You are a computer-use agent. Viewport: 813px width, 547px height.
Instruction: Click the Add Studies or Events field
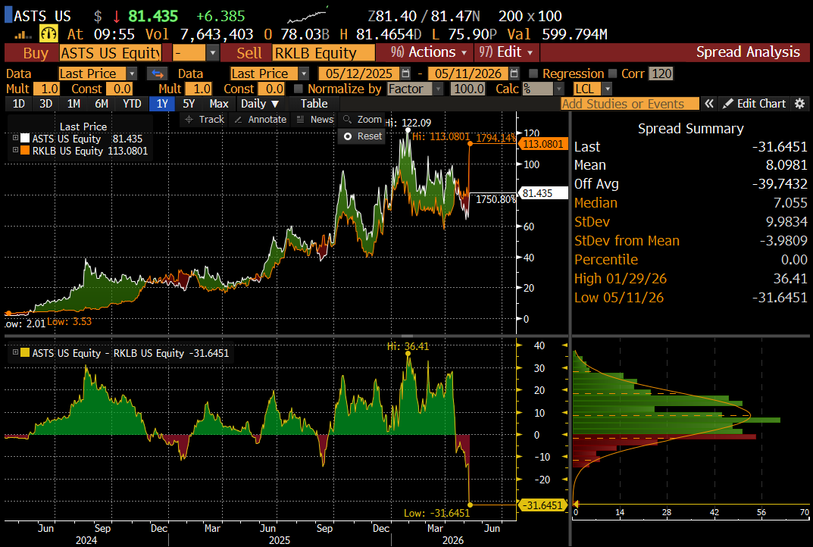pos(630,104)
